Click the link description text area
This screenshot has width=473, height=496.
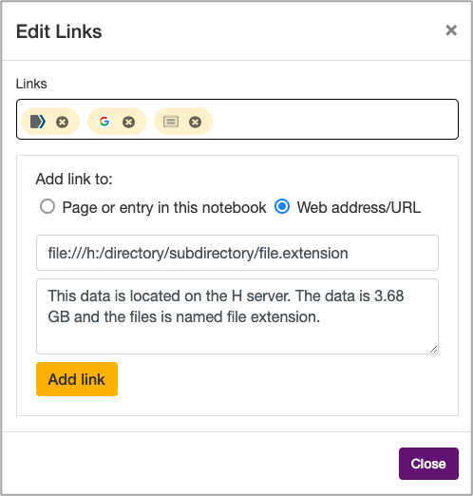pyautogui.click(x=237, y=316)
